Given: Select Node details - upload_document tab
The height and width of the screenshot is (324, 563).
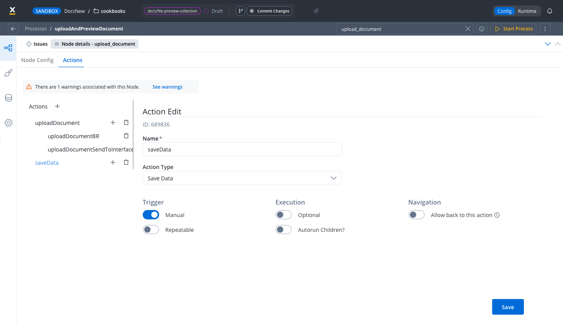Looking at the screenshot, I should tap(95, 44).
